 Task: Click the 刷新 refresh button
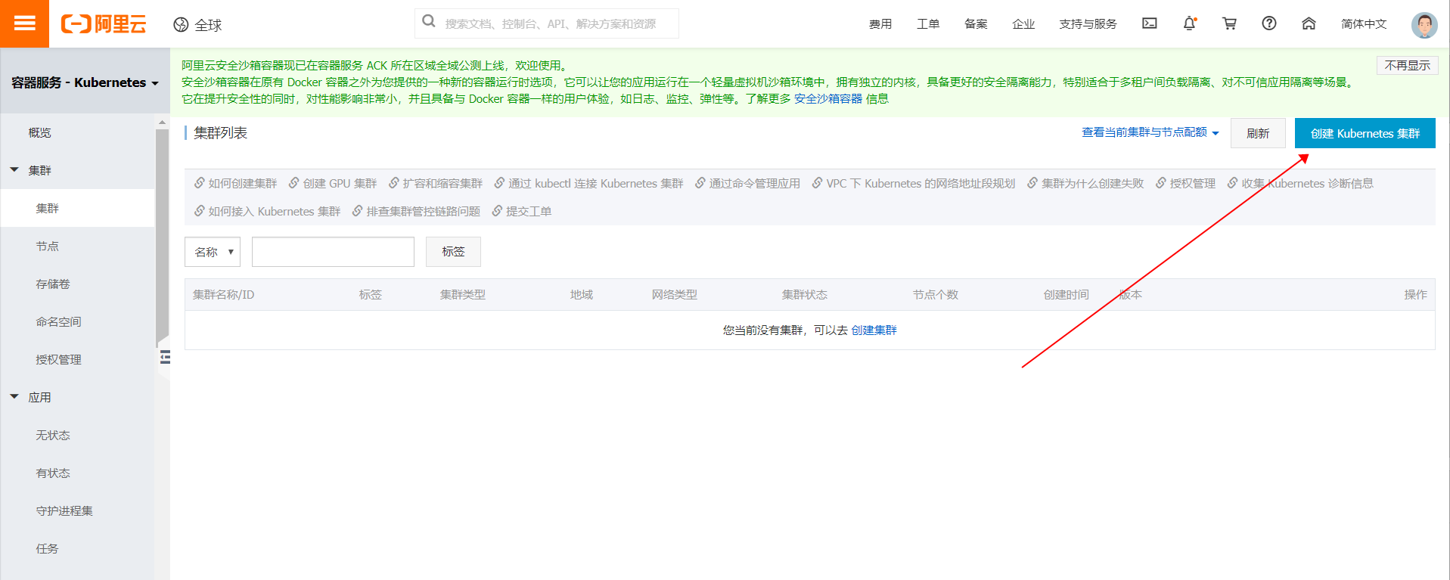1258,133
